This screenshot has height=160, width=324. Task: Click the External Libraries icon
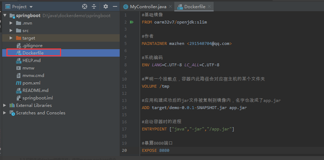click(x=12, y=105)
